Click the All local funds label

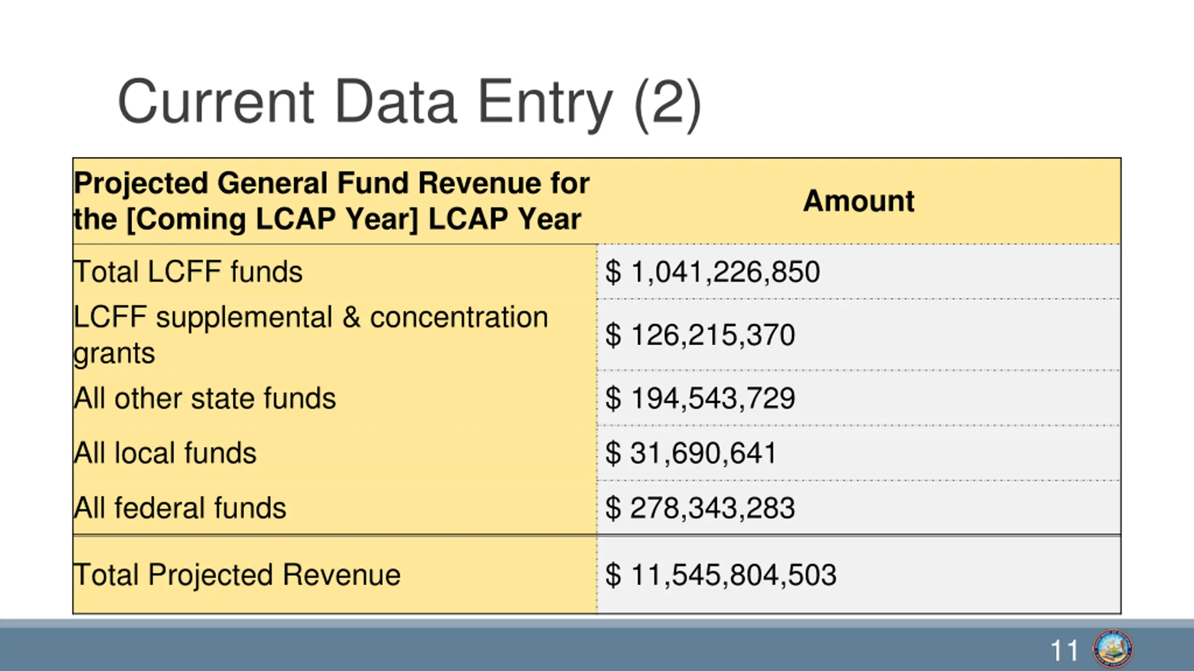[x=165, y=453]
